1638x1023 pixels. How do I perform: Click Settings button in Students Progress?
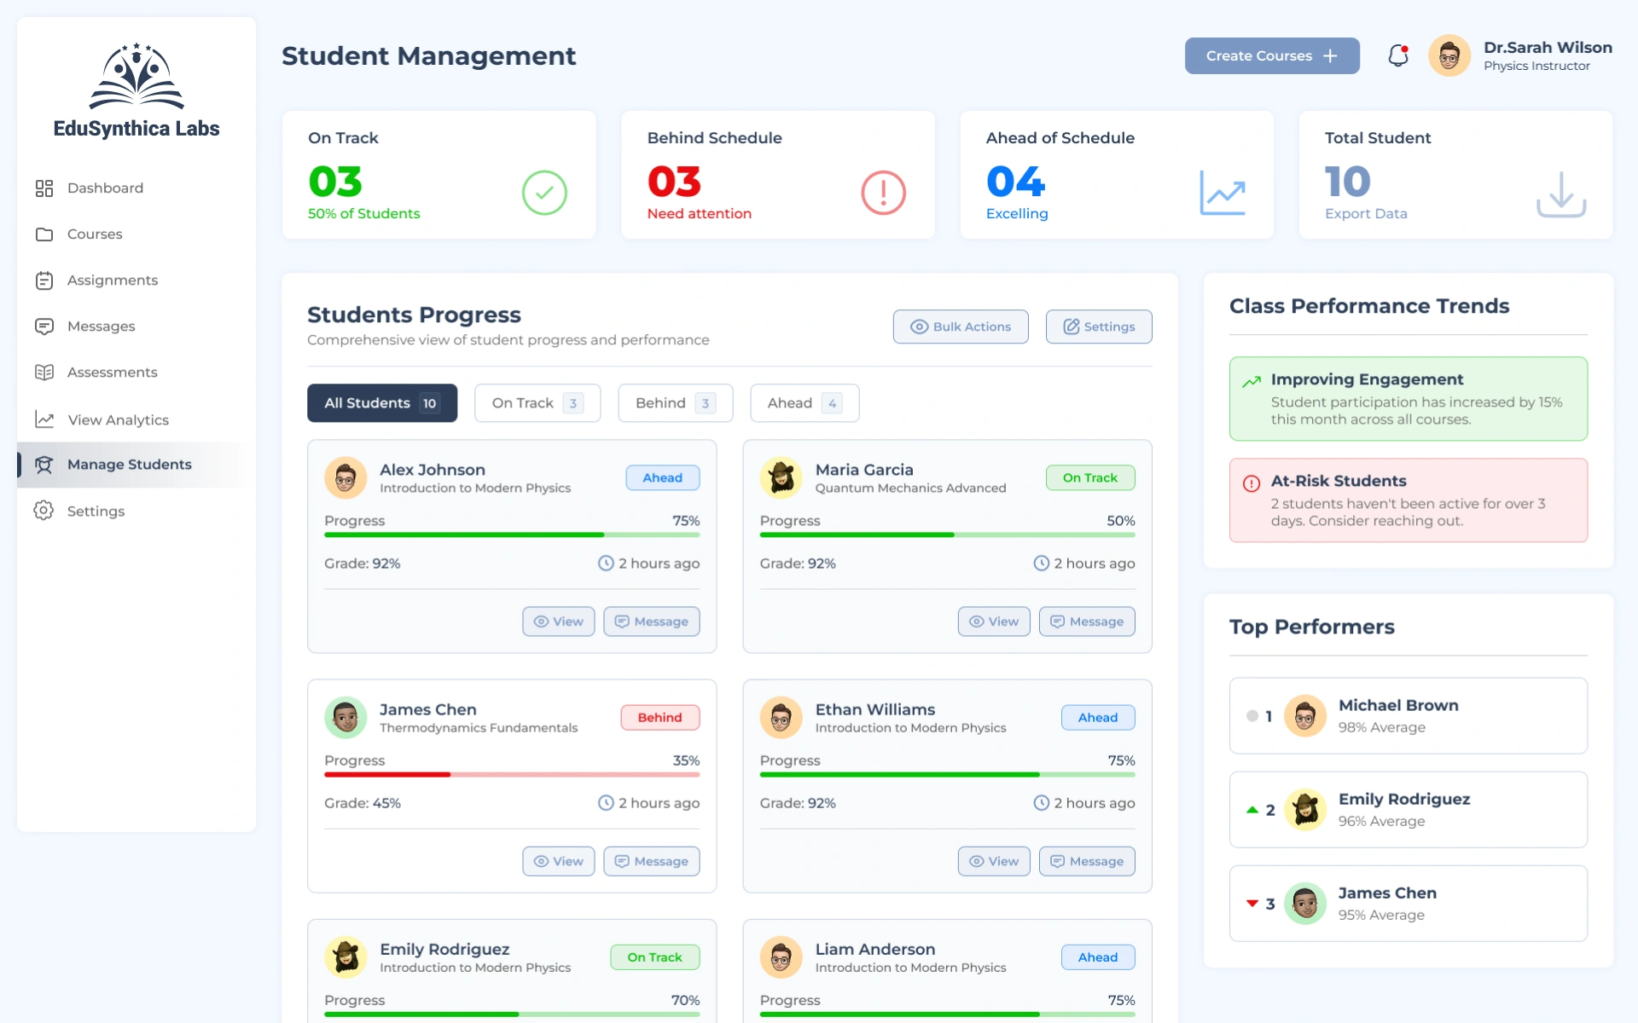(1098, 327)
